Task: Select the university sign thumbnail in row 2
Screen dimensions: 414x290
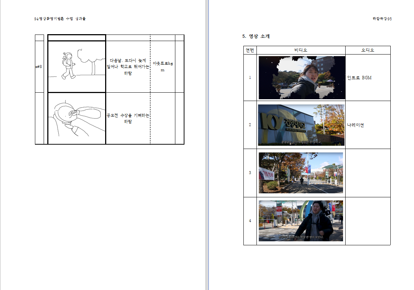Action: click(x=301, y=125)
